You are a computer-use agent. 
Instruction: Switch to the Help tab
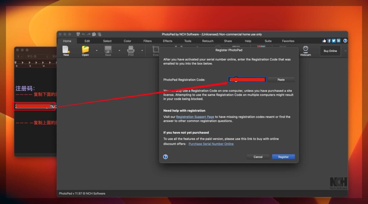(248, 41)
